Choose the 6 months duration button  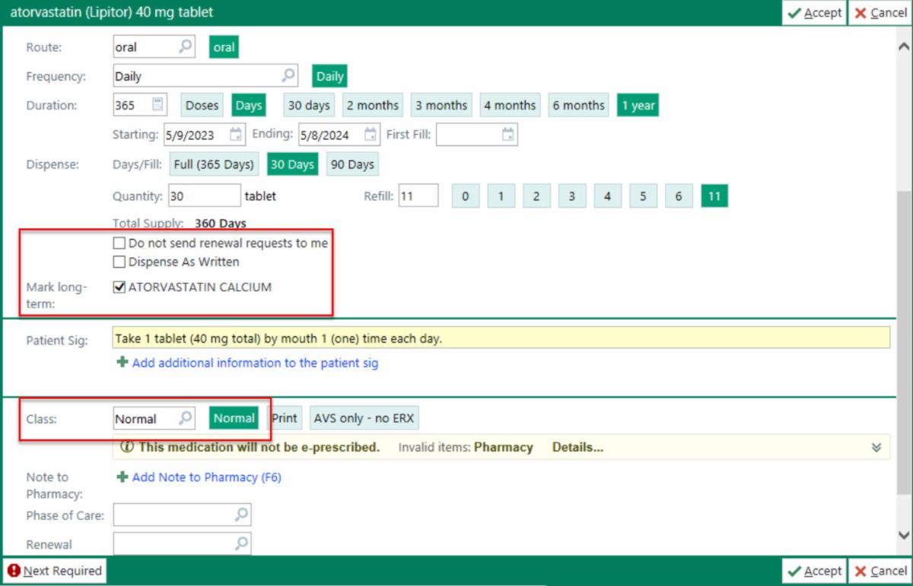[x=578, y=105]
